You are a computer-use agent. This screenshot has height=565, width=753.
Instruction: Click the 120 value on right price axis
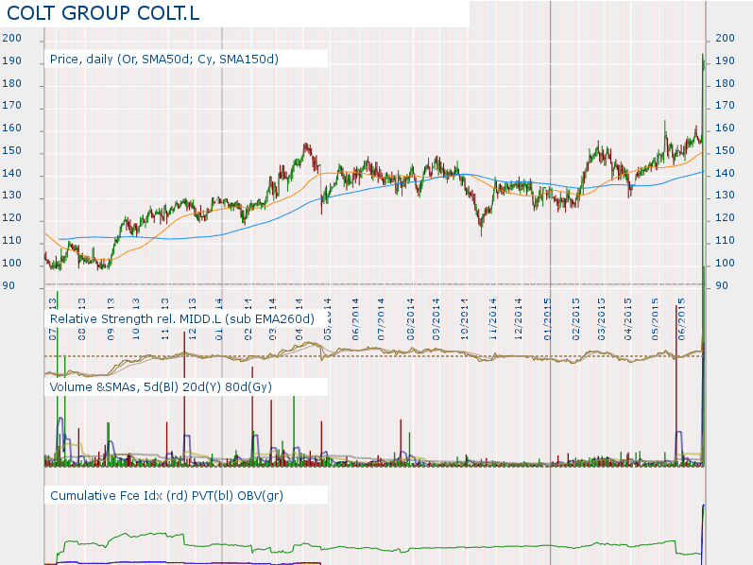click(x=726, y=217)
